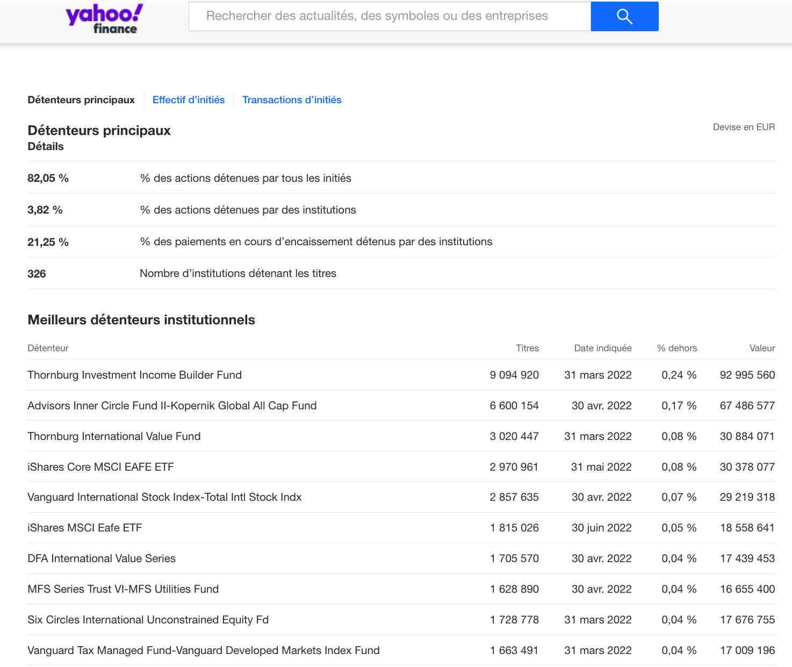
Task: Focus the search field for symbols or companies
Action: pos(390,16)
